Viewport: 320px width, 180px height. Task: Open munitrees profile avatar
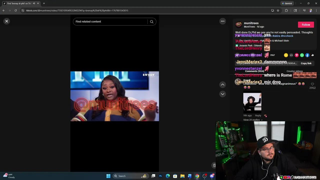238,24
